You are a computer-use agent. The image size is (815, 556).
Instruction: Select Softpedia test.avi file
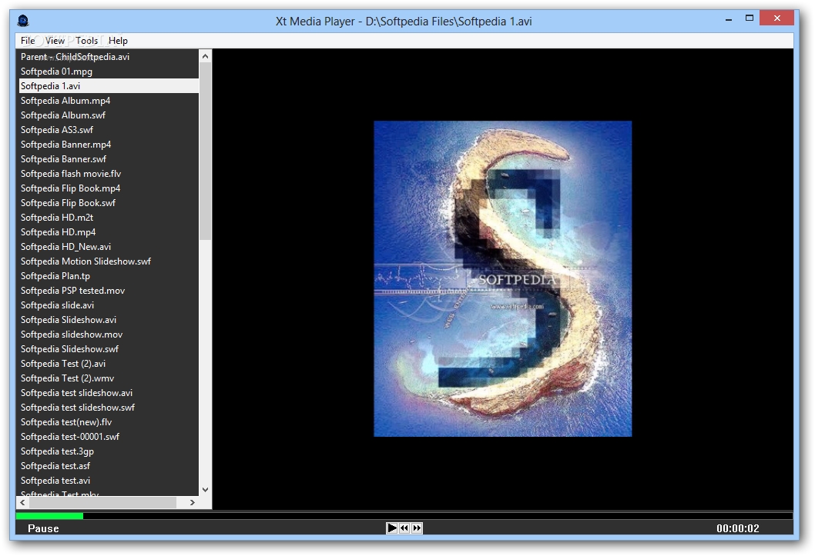(x=109, y=481)
